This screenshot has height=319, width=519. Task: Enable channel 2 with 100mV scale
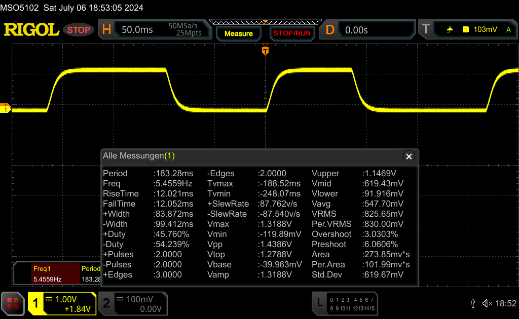133,303
